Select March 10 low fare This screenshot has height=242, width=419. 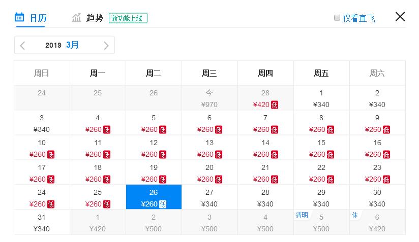pyautogui.click(x=42, y=148)
